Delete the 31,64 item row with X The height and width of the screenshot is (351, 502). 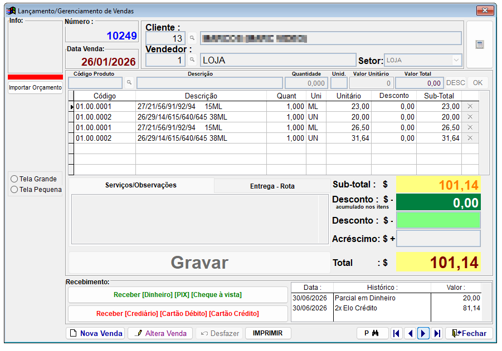pyautogui.click(x=470, y=138)
